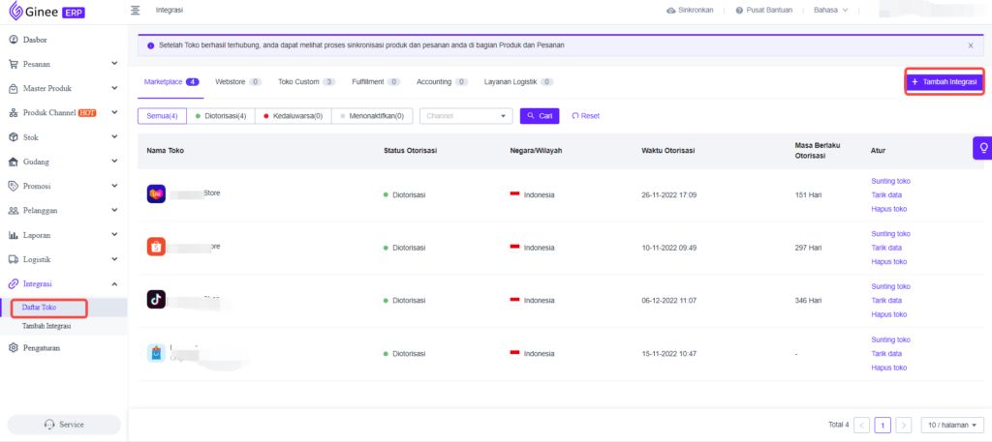This screenshot has height=442, width=992.
Task: Expand the Stok menu chevron
Action: click(114, 137)
